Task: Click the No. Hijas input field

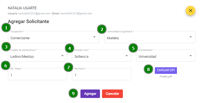Action: (38, 74)
